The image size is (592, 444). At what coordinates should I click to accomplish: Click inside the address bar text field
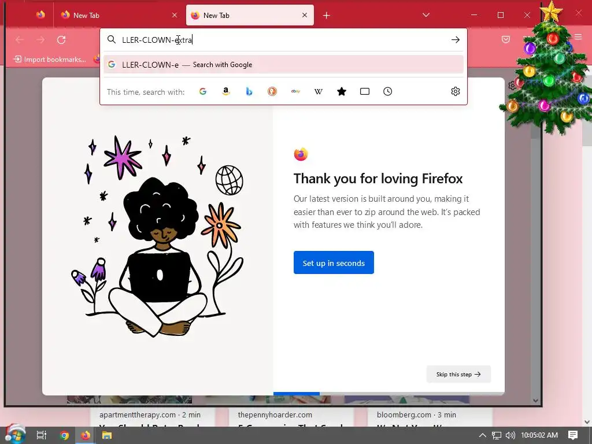[x=283, y=40]
